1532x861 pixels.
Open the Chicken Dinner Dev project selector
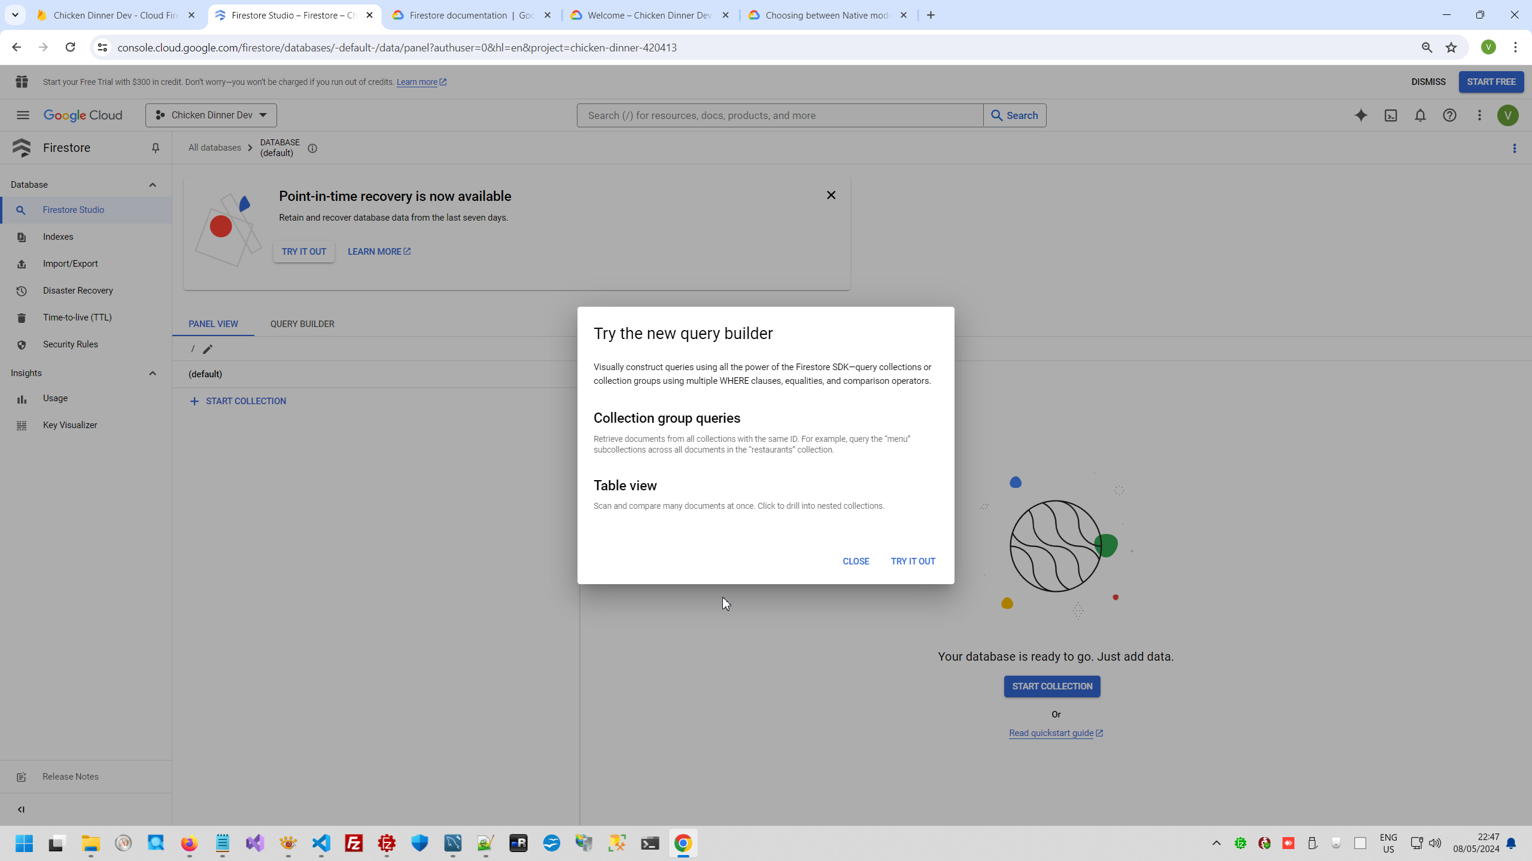coord(211,115)
